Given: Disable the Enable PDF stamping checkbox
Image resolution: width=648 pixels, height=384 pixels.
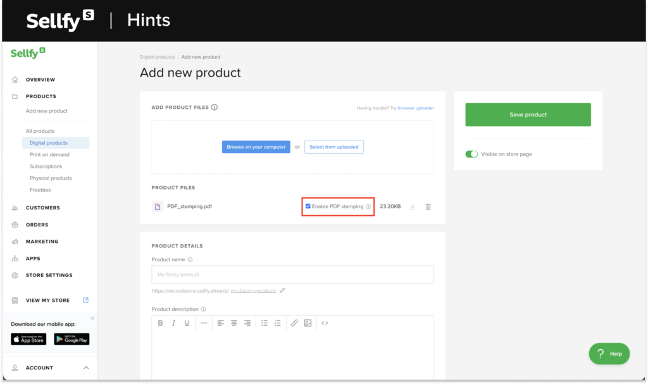Looking at the screenshot, I should click(x=308, y=206).
